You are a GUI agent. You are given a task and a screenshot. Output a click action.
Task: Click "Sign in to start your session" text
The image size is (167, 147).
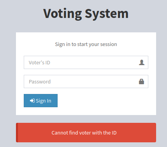86,44
